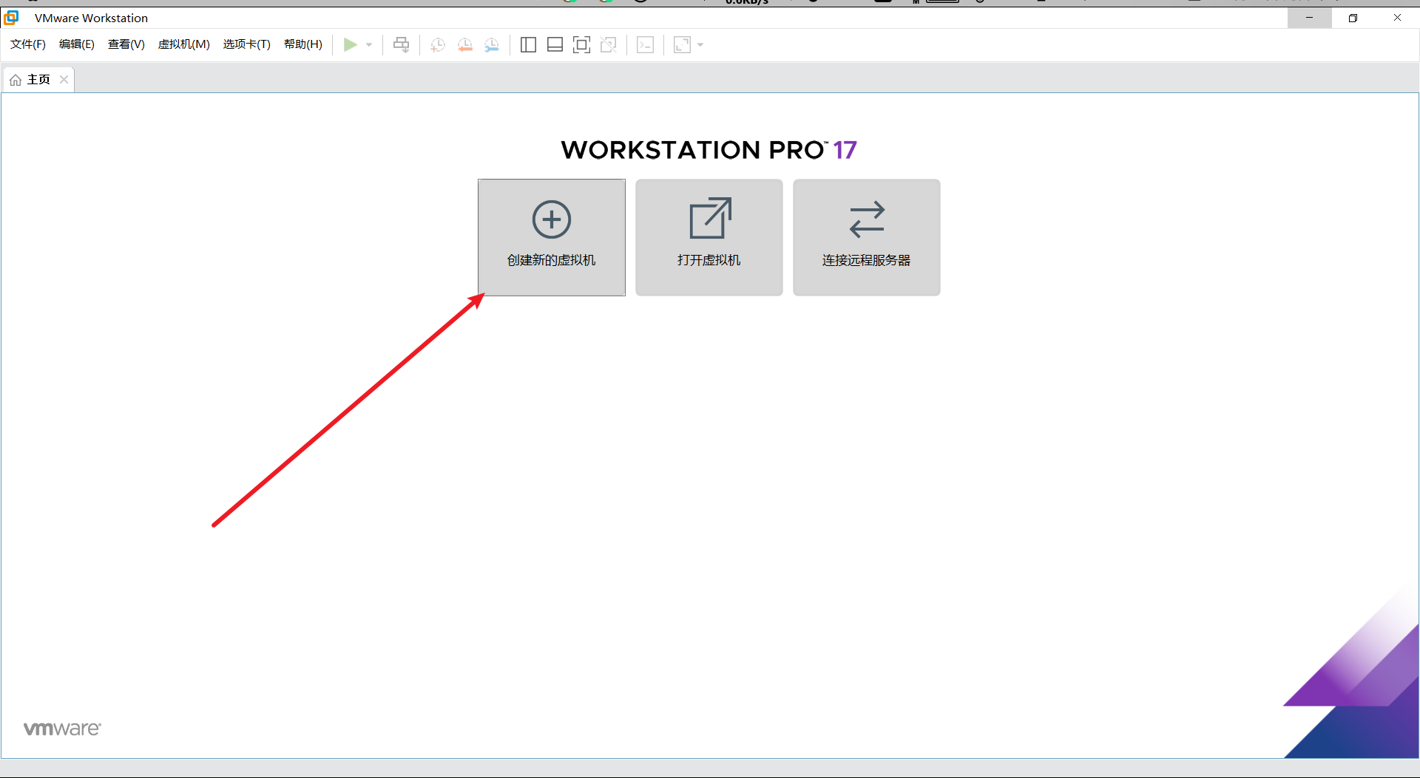1420x778 pixels.
Task: Enter full screen mode icon
Action: [581, 45]
